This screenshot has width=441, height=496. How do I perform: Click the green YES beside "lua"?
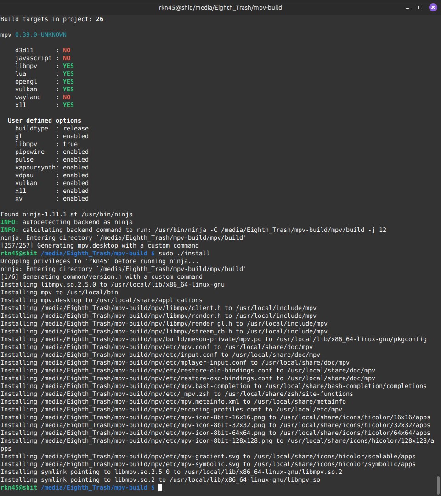68,73
